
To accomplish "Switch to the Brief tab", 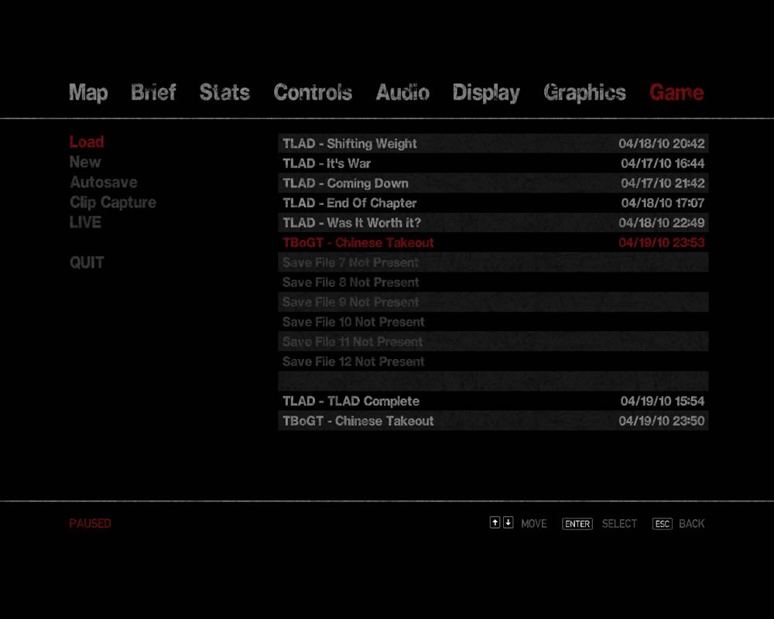I will click(x=153, y=93).
